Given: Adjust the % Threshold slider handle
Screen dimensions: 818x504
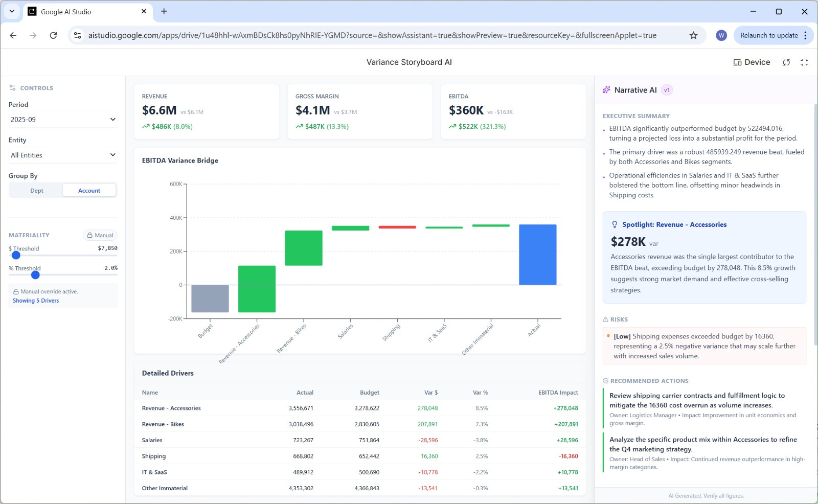Looking at the screenshot, I should [35, 275].
